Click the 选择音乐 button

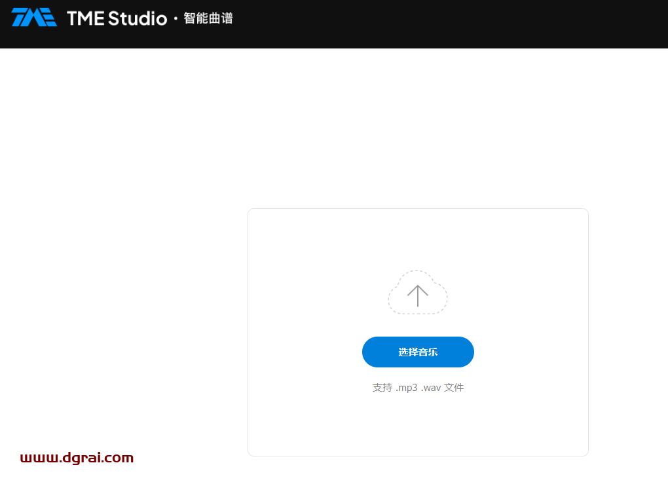pyautogui.click(x=418, y=352)
